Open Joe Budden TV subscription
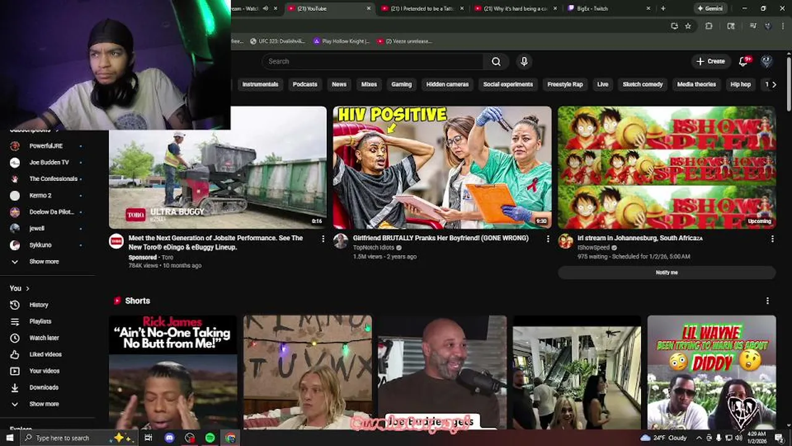 49,162
